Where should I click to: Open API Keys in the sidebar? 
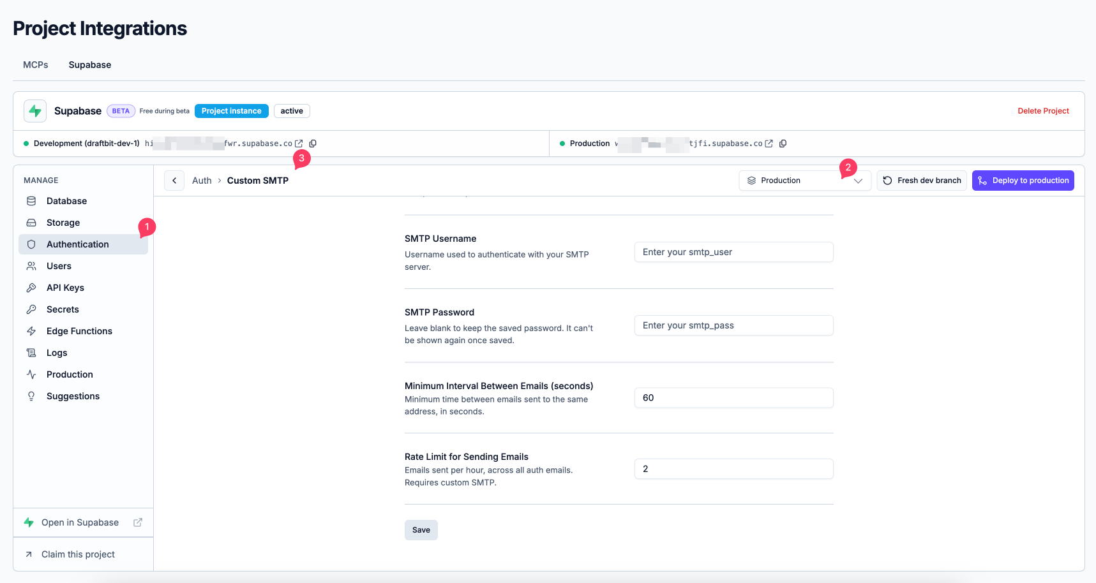pos(83,288)
